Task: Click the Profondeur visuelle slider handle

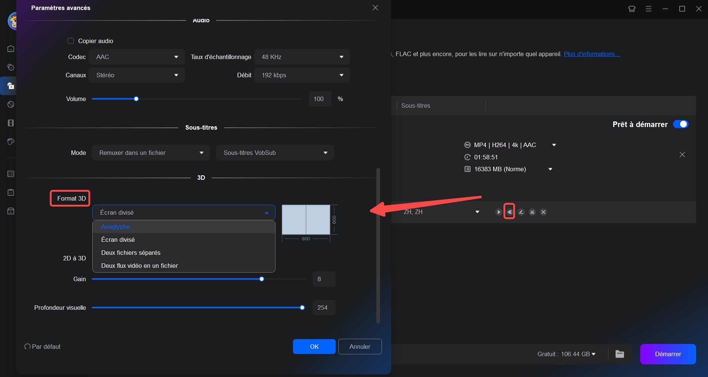Action: pos(302,308)
